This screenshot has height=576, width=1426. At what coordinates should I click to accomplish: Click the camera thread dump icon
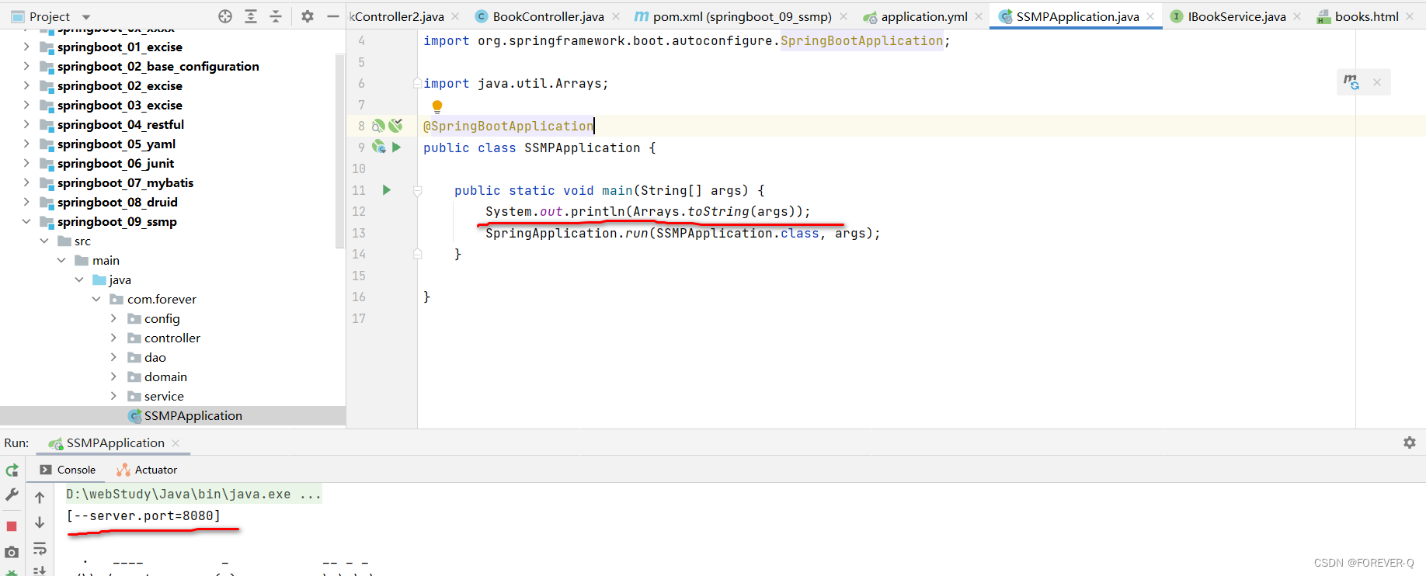(12, 552)
